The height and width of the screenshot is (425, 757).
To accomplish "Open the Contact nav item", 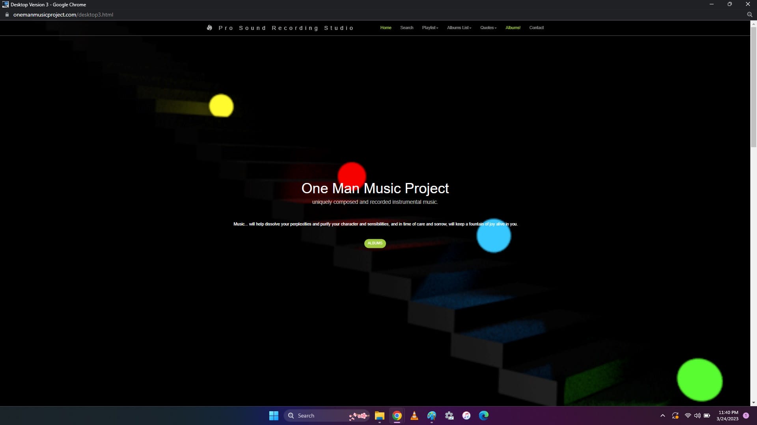I will (536, 28).
